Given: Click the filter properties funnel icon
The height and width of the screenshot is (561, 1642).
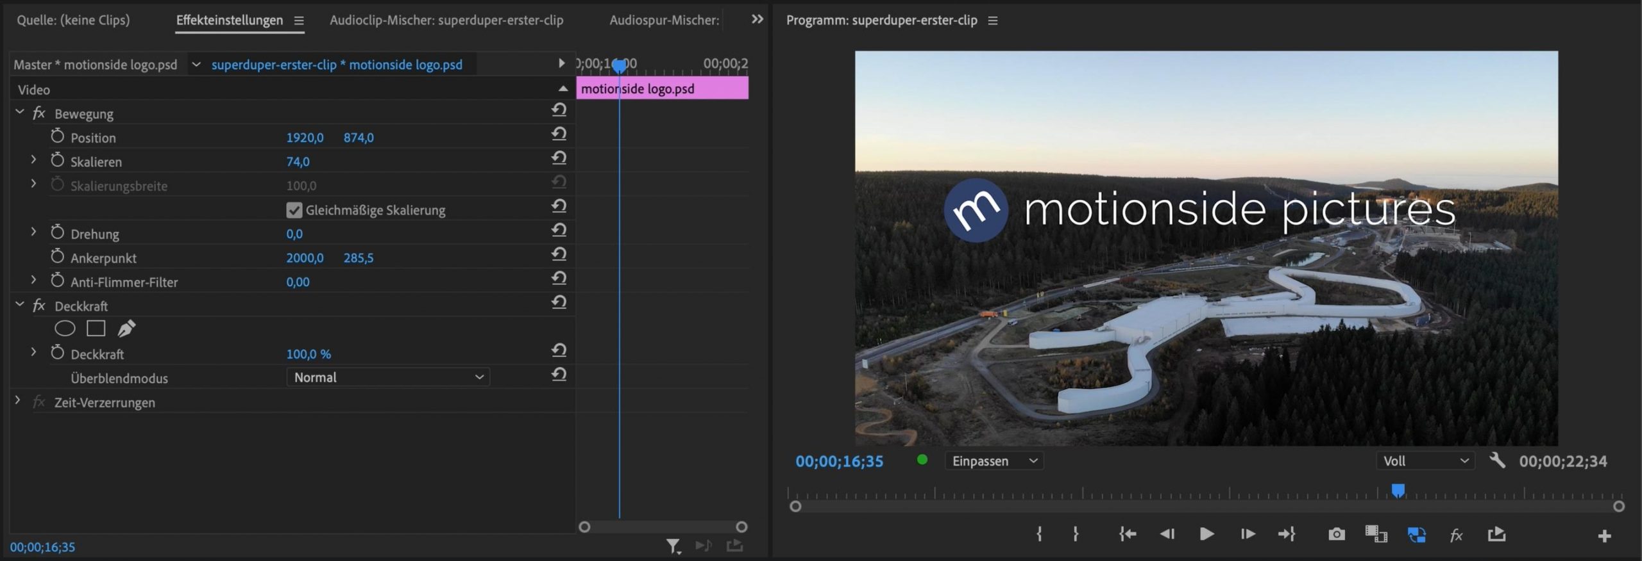Looking at the screenshot, I should tap(672, 546).
